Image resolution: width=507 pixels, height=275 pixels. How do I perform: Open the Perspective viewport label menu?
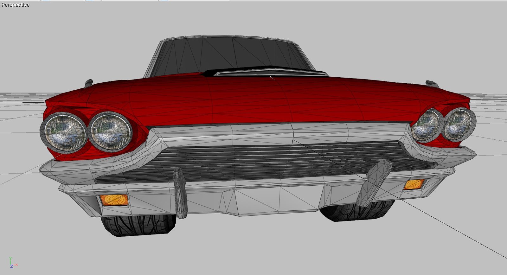pyautogui.click(x=15, y=5)
